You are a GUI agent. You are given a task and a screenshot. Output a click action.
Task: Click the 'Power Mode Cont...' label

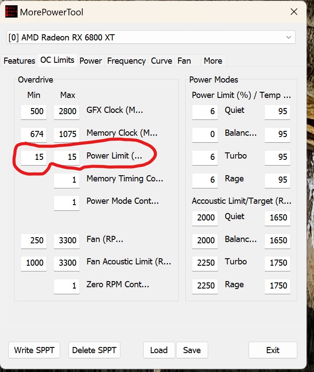123,201
